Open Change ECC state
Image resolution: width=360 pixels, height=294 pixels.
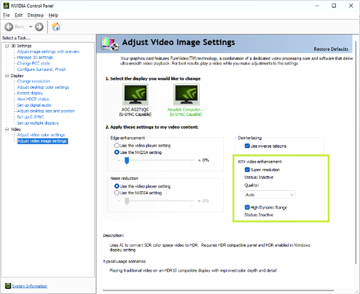[34, 63]
